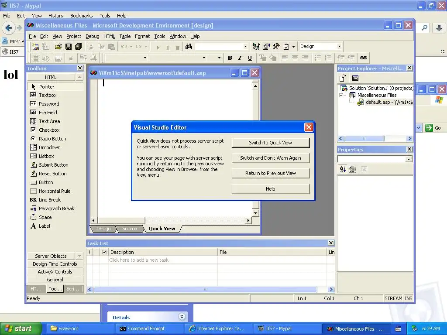The width and height of the screenshot is (447, 335).
Task: Click the Categorized icon in Properties
Action: 352,169
